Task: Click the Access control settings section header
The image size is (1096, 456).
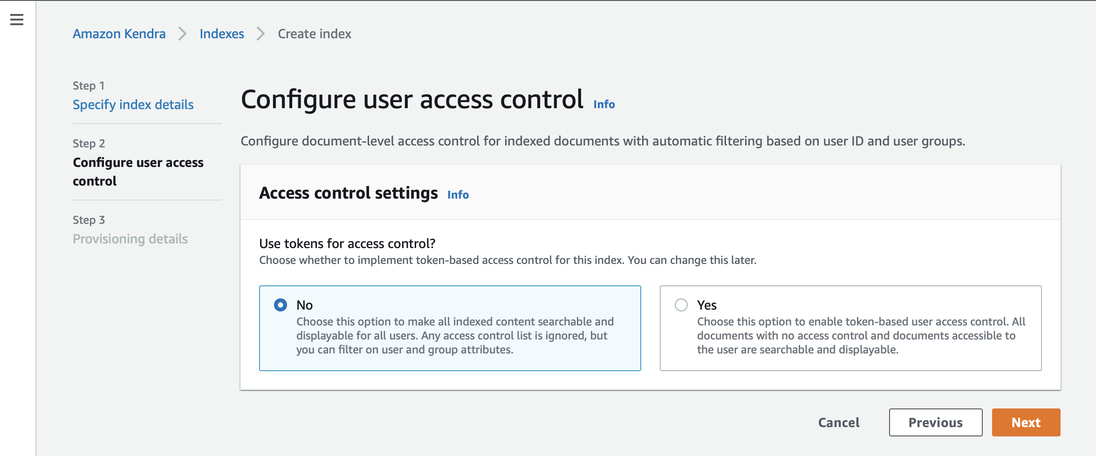Action: pos(349,193)
